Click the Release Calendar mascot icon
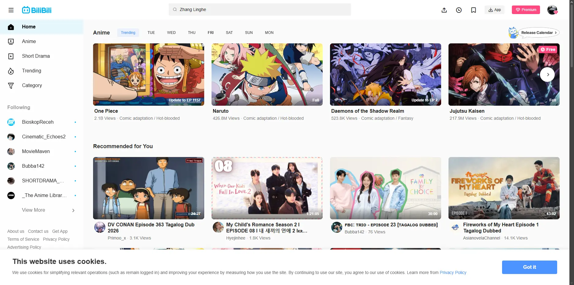574x285 pixels. pyautogui.click(x=513, y=33)
